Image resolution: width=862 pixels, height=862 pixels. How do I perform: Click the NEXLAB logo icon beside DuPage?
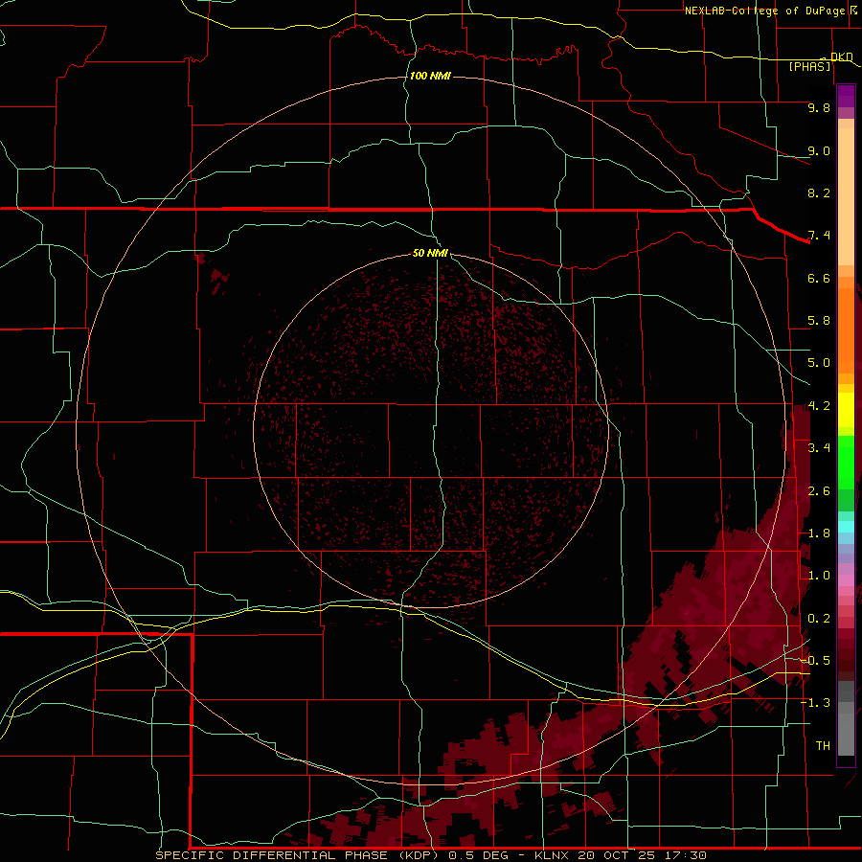click(852, 11)
